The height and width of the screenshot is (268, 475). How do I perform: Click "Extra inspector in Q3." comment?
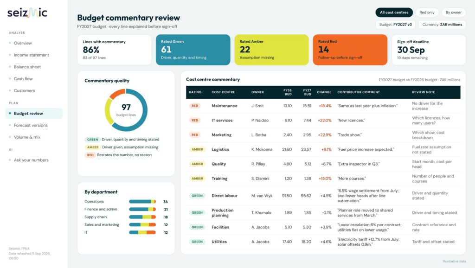(359, 164)
